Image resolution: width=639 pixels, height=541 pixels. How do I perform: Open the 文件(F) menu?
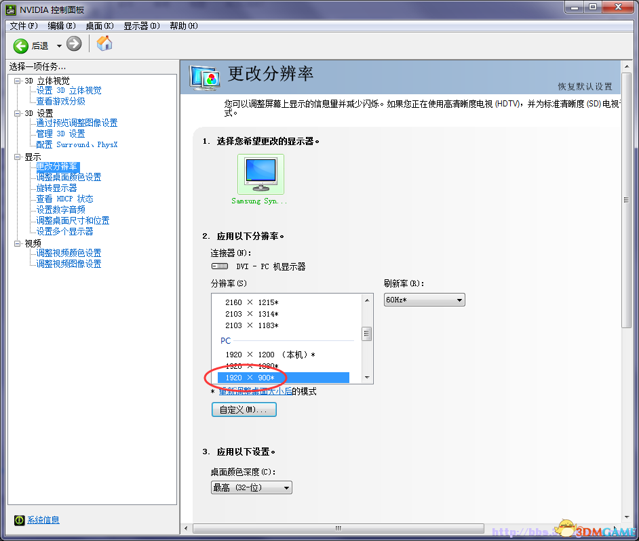pos(24,26)
